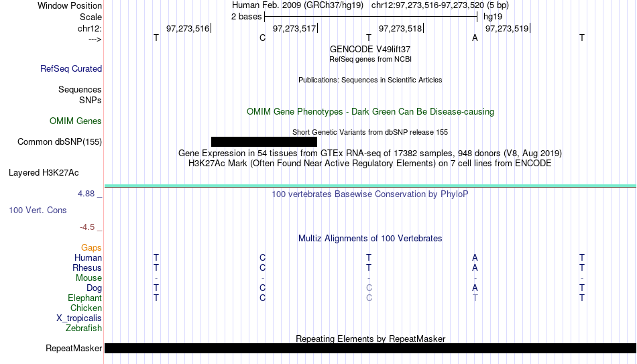
Task: Click the Window Position label
Action: click(70, 5)
